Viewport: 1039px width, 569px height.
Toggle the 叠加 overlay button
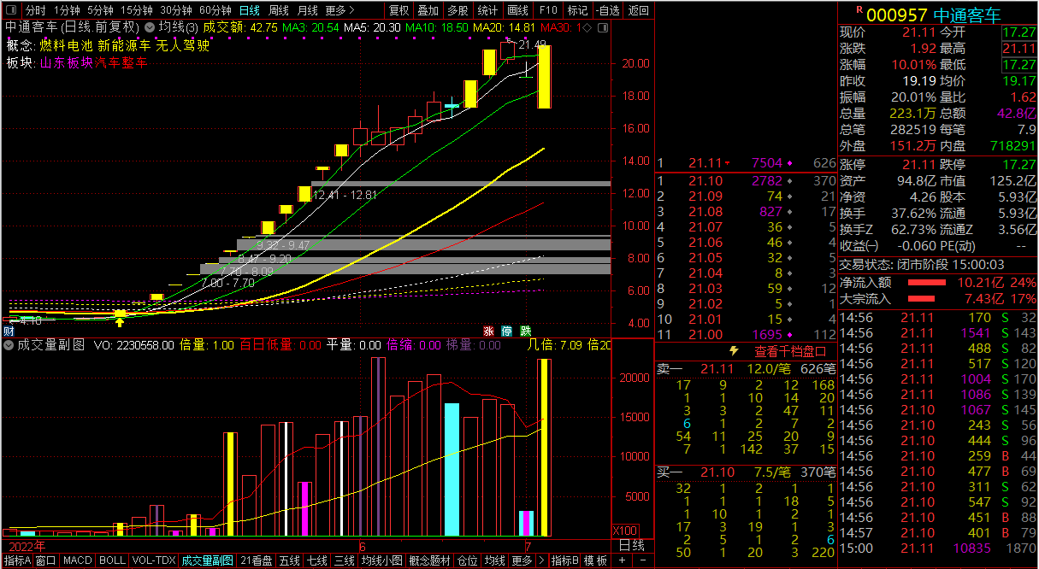(x=428, y=10)
